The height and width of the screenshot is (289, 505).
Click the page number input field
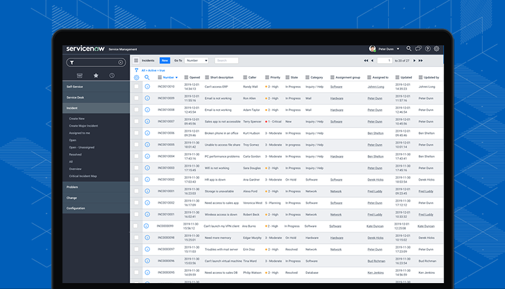point(384,60)
